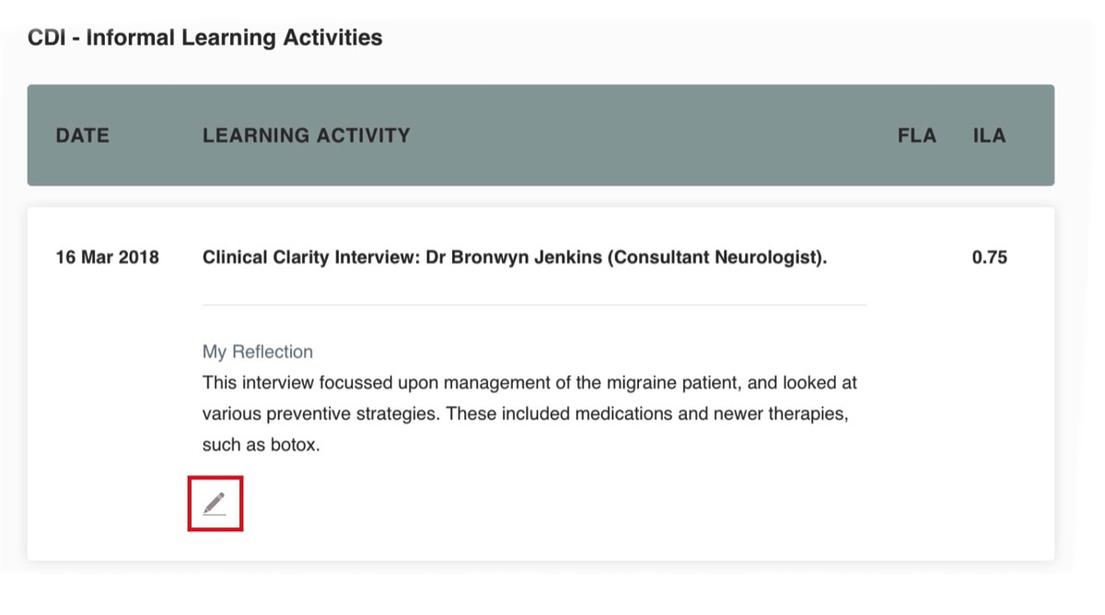
Task: Click the My Reflection label
Action: coord(258,352)
